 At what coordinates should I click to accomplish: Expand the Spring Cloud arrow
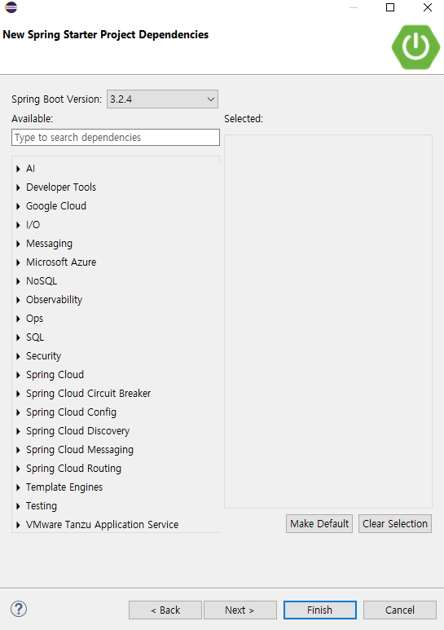click(x=18, y=375)
